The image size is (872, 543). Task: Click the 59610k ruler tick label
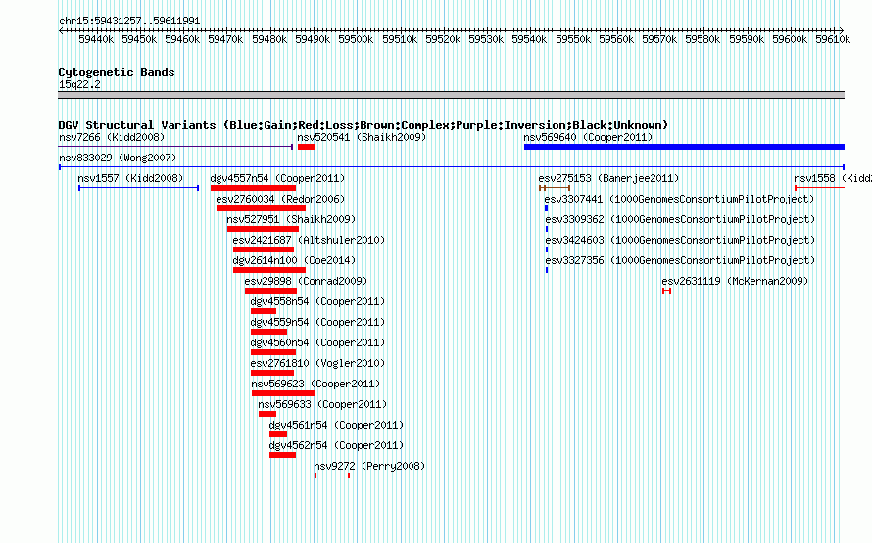tap(833, 39)
